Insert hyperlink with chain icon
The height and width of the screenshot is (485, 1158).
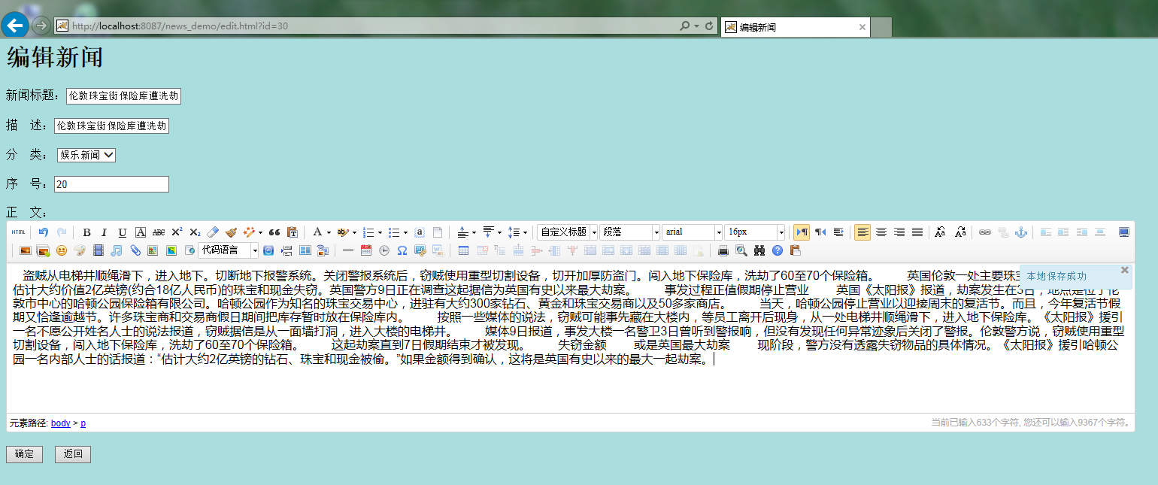[984, 232]
